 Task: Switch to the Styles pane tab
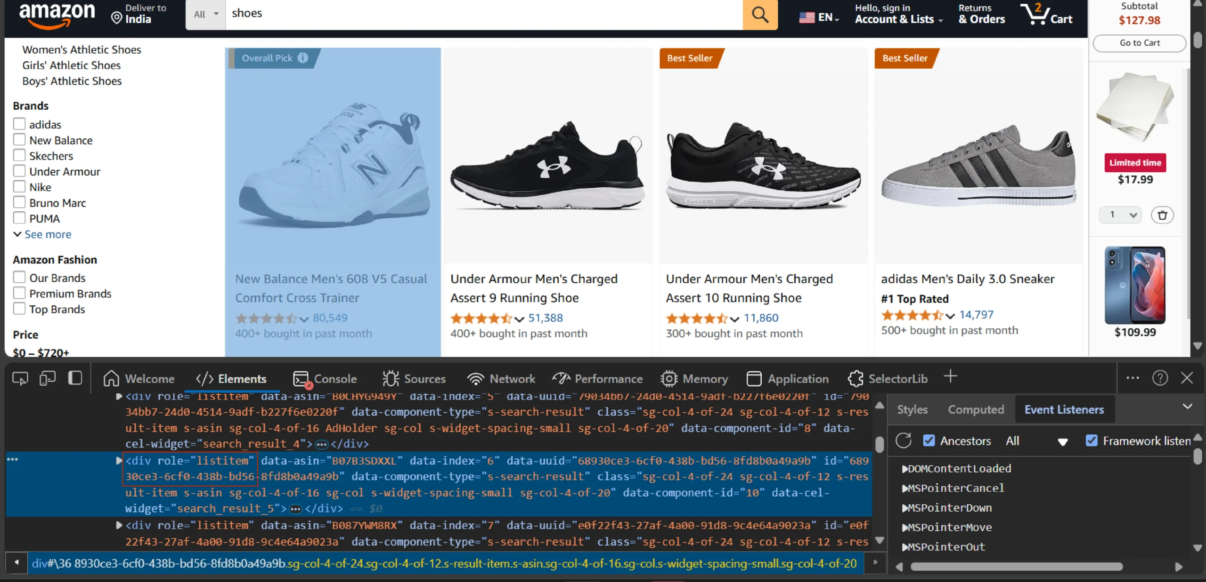(x=912, y=410)
